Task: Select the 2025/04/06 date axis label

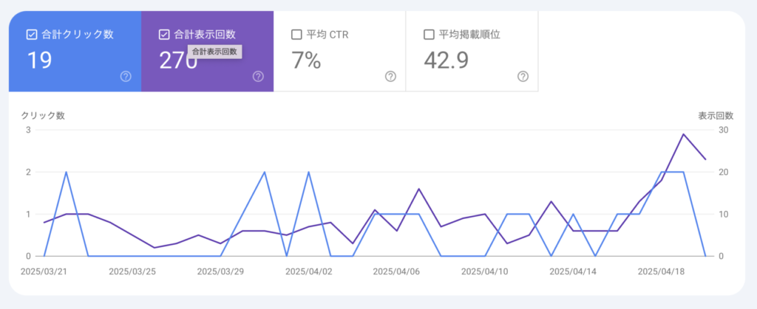Action: (396, 271)
